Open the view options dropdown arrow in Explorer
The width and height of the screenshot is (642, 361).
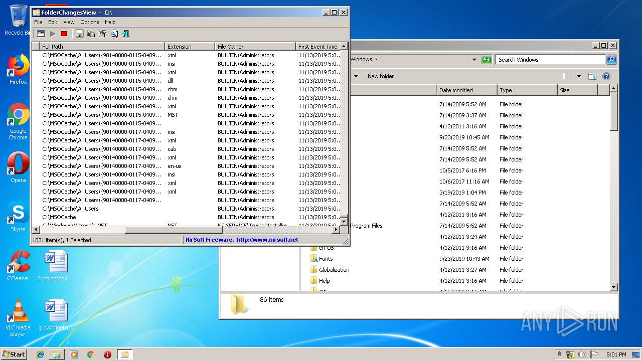tap(579, 76)
